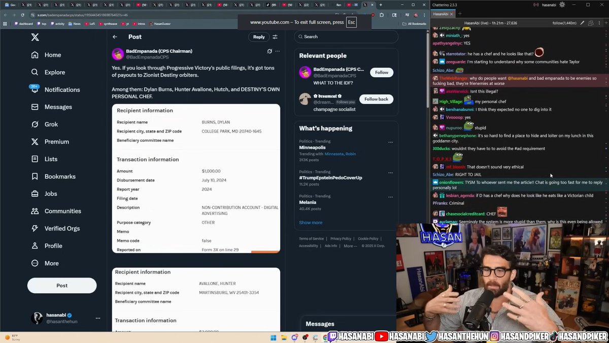Click the Grok explain icon on post
Image resolution: width=609 pixels, height=343 pixels.
[269, 51]
